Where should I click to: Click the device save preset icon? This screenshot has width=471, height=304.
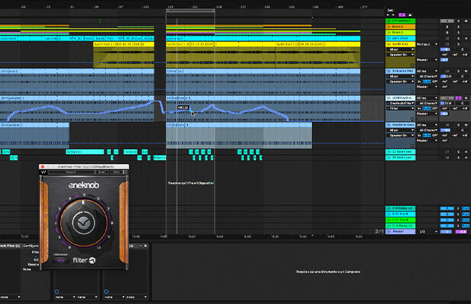146,246
